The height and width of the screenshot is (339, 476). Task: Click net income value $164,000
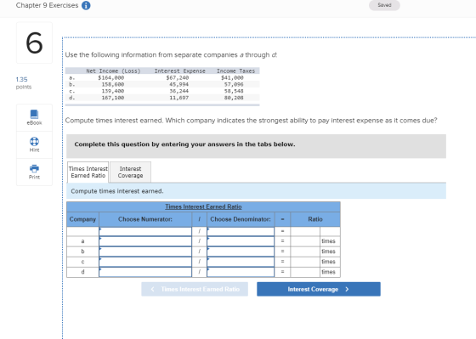click(x=111, y=77)
